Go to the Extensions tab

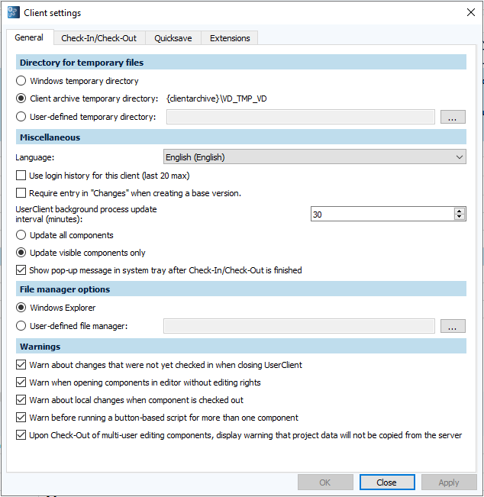coord(230,38)
